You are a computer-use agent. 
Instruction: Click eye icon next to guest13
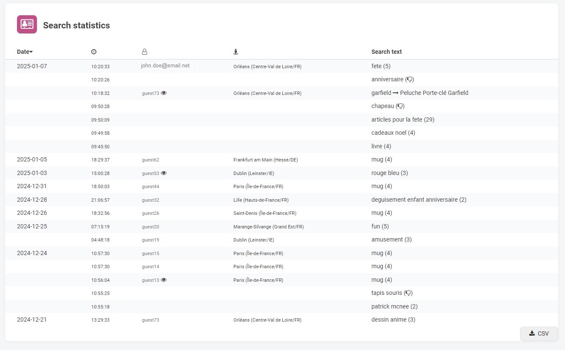164,280
